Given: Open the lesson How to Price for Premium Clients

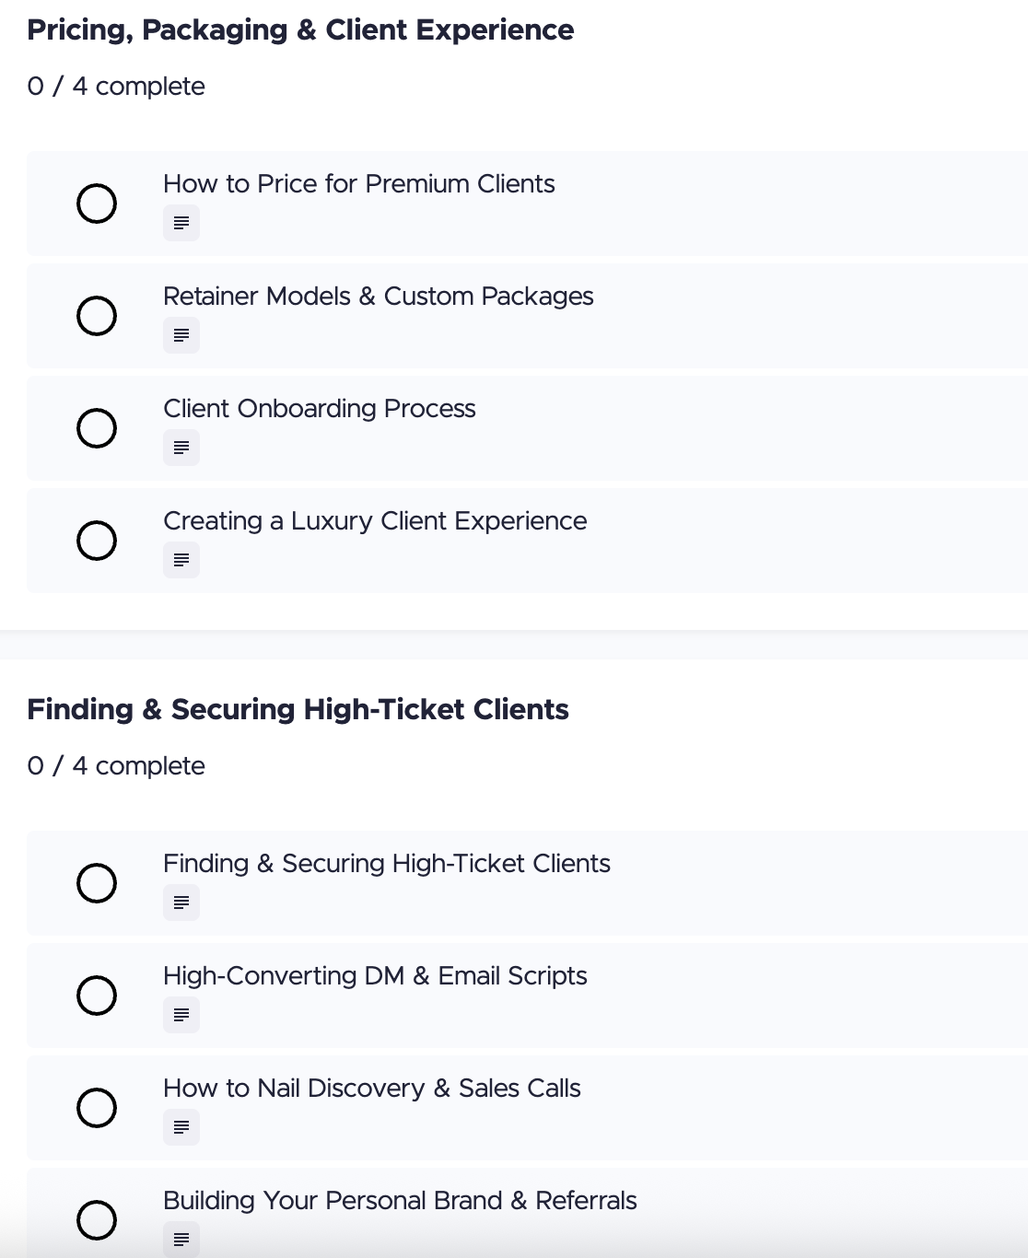Looking at the screenshot, I should (x=359, y=184).
